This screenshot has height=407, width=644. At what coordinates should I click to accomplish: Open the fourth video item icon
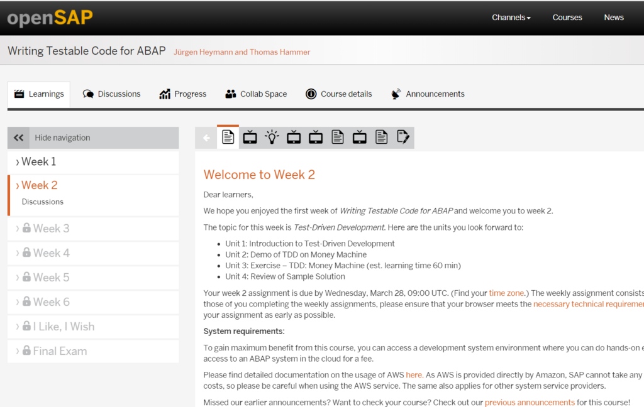click(359, 137)
